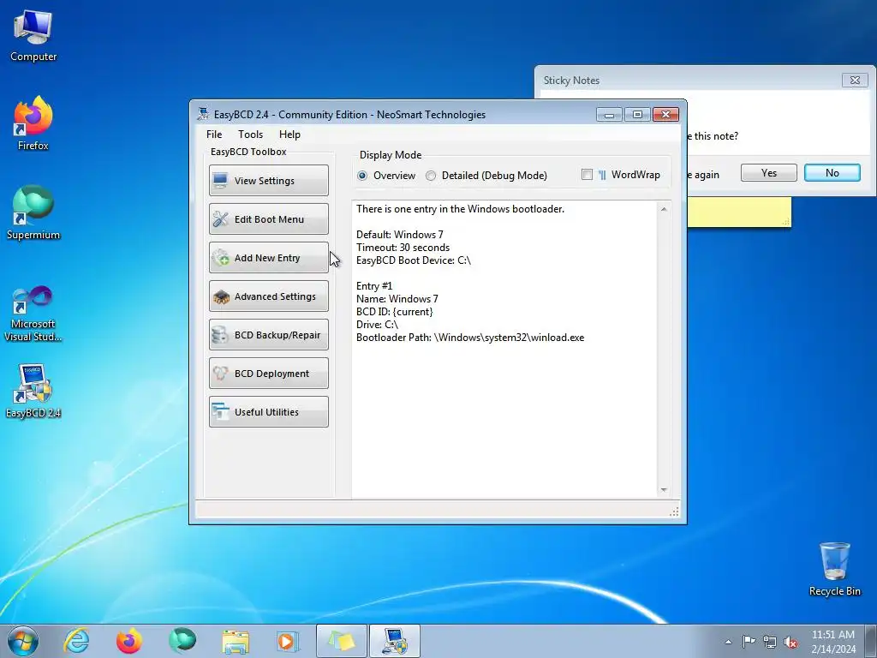Launch Internet Explorer from taskbar
Viewport: 877px width, 658px height.
(76, 641)
